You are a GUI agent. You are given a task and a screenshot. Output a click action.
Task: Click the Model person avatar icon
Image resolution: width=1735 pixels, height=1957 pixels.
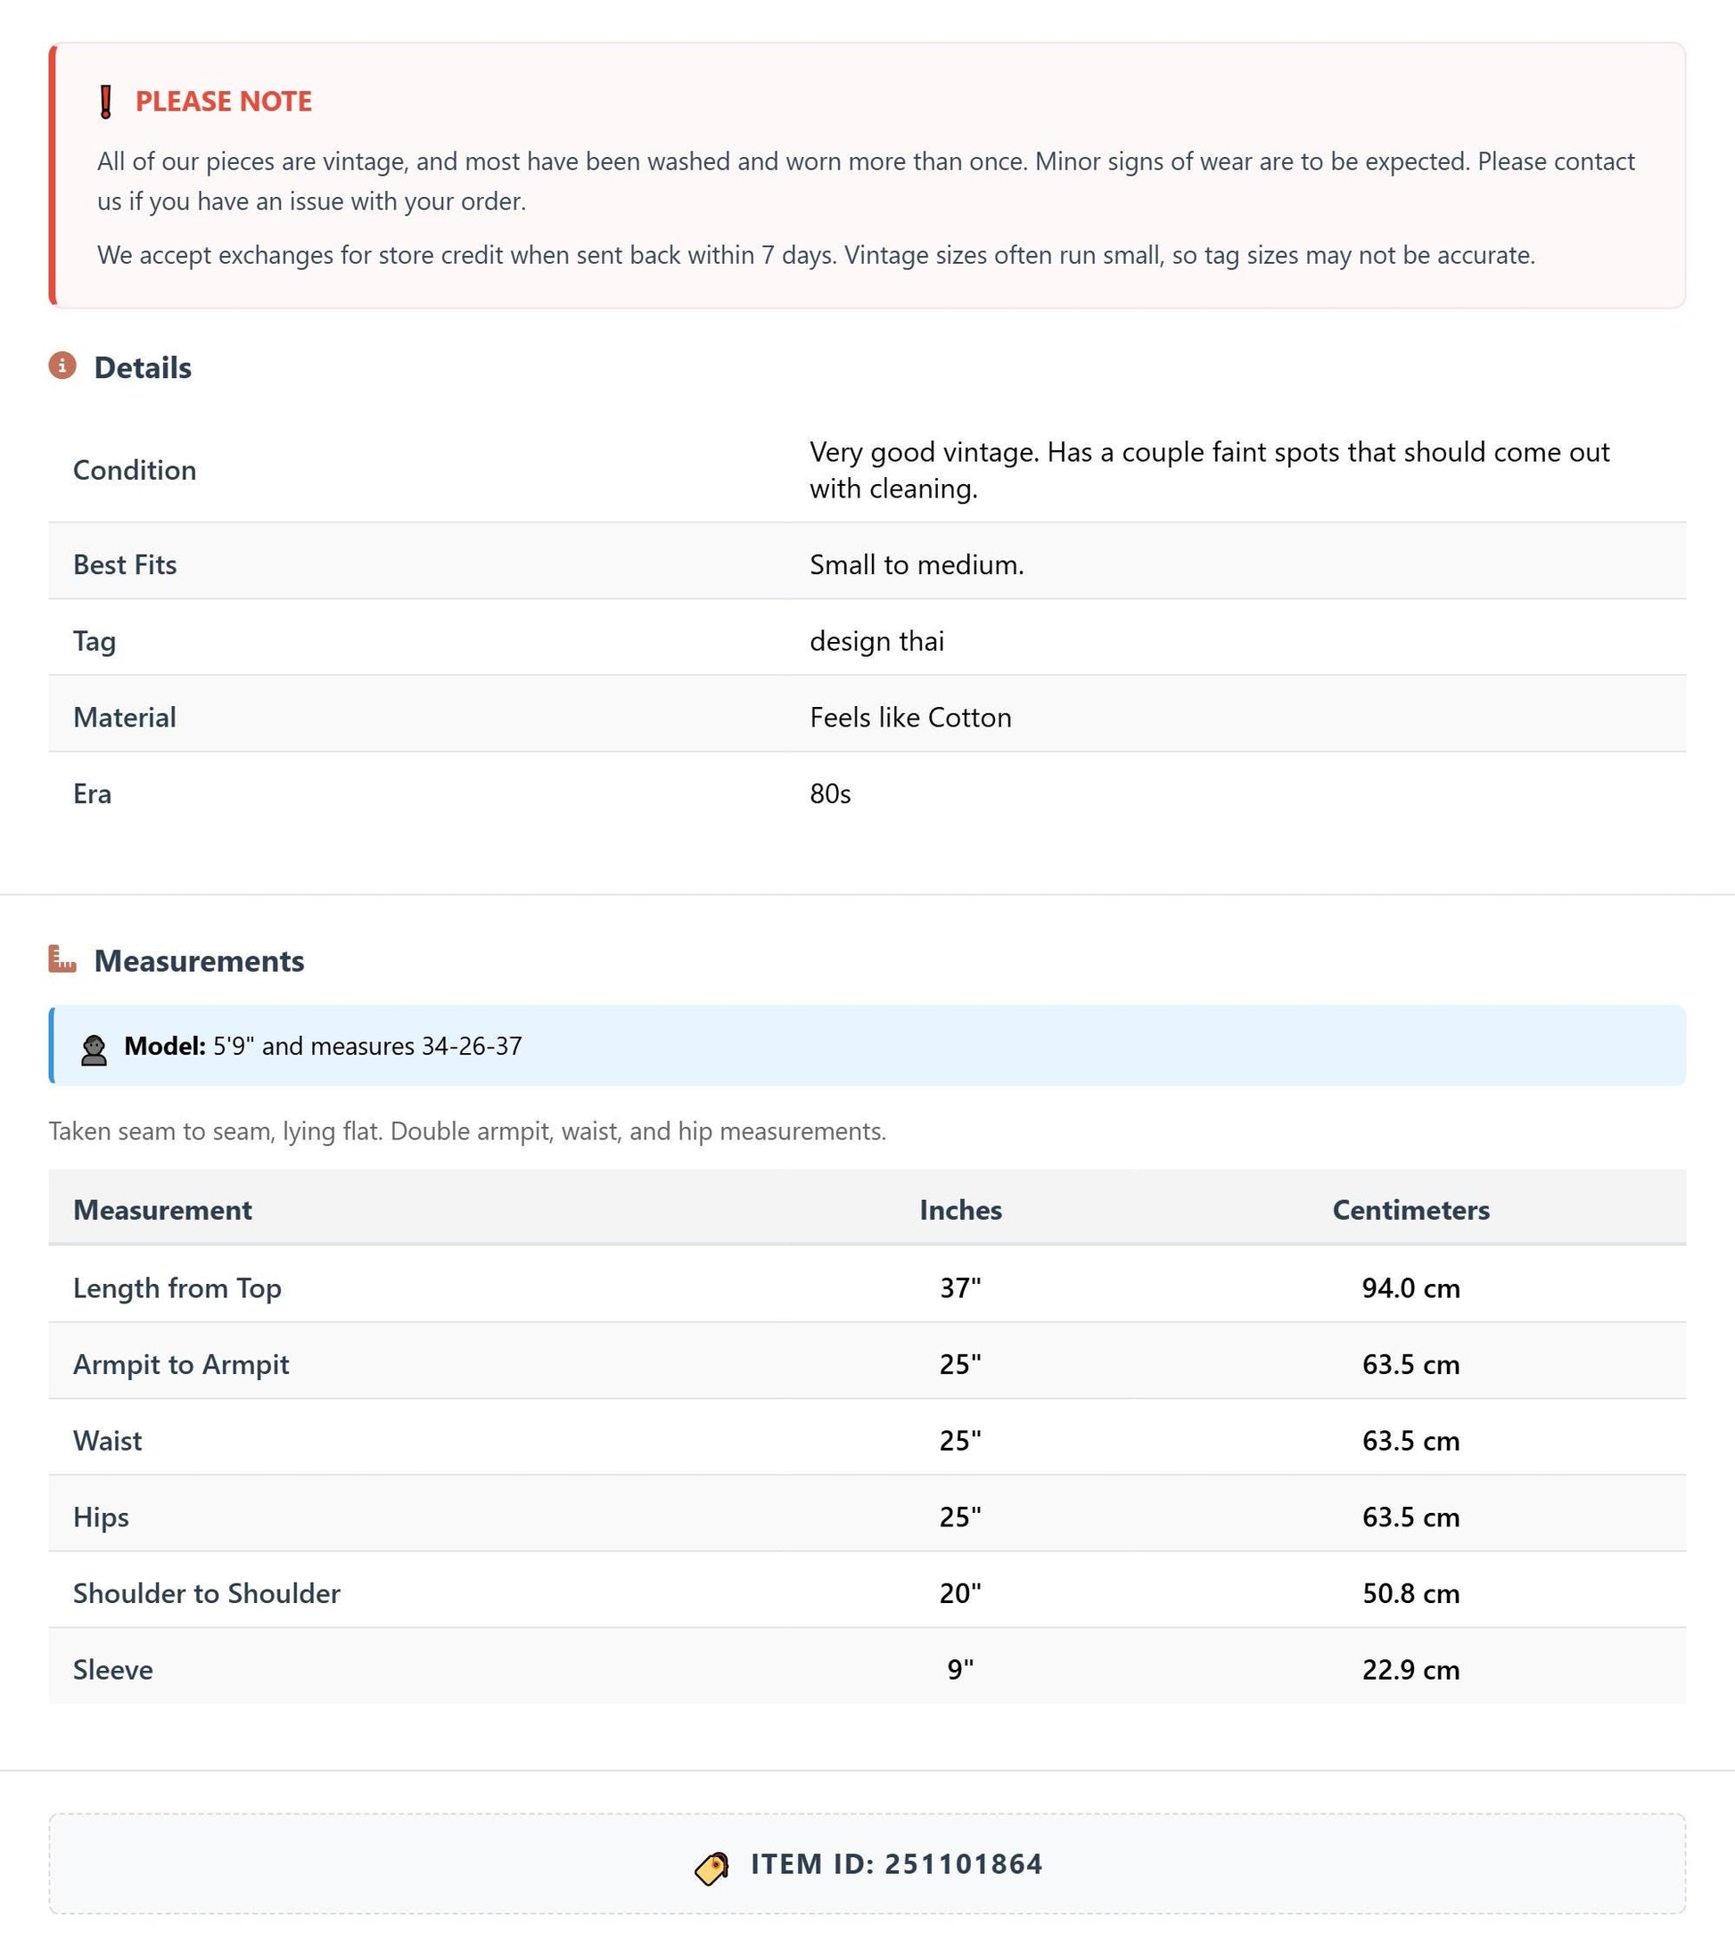tap(94, 1049)
